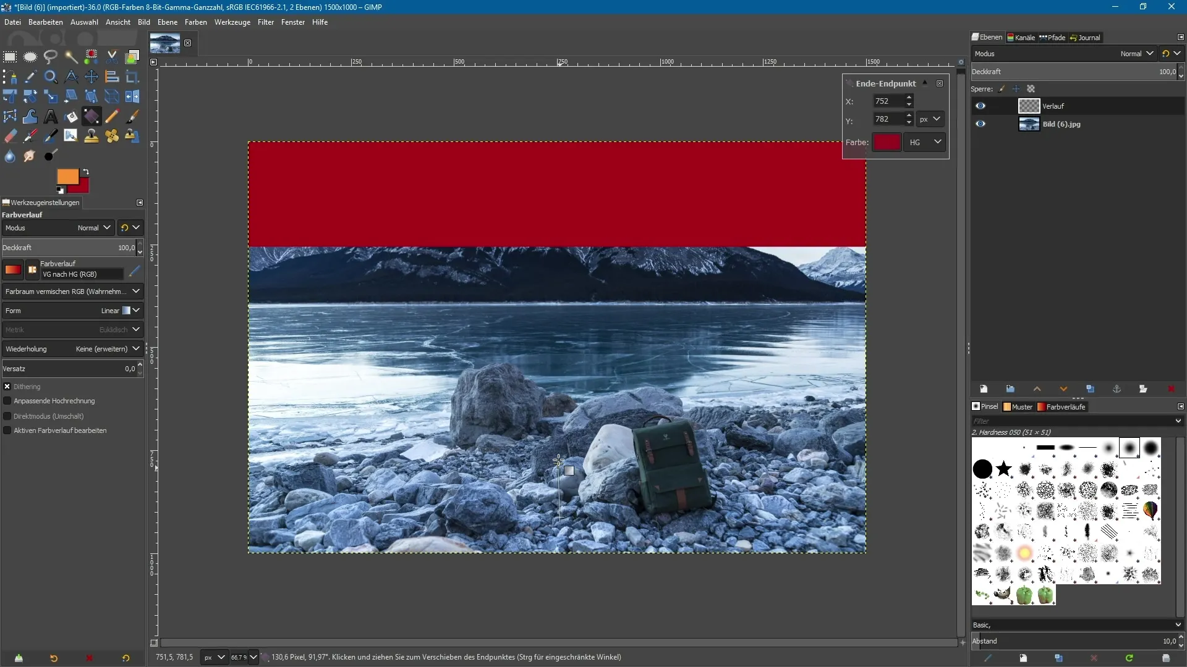The image size is (1187, 667).
Task: Open the endpoint unit px dropdown
Action: (930, 119)
